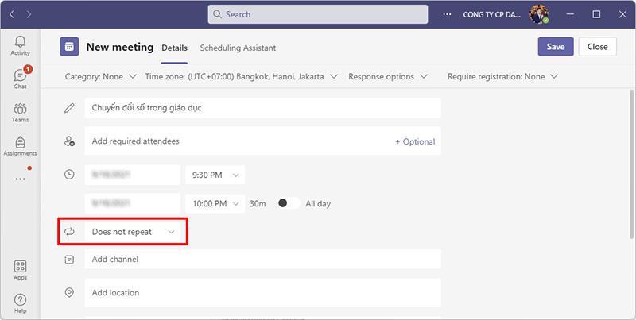Save the new meeting

click(556, 47)
